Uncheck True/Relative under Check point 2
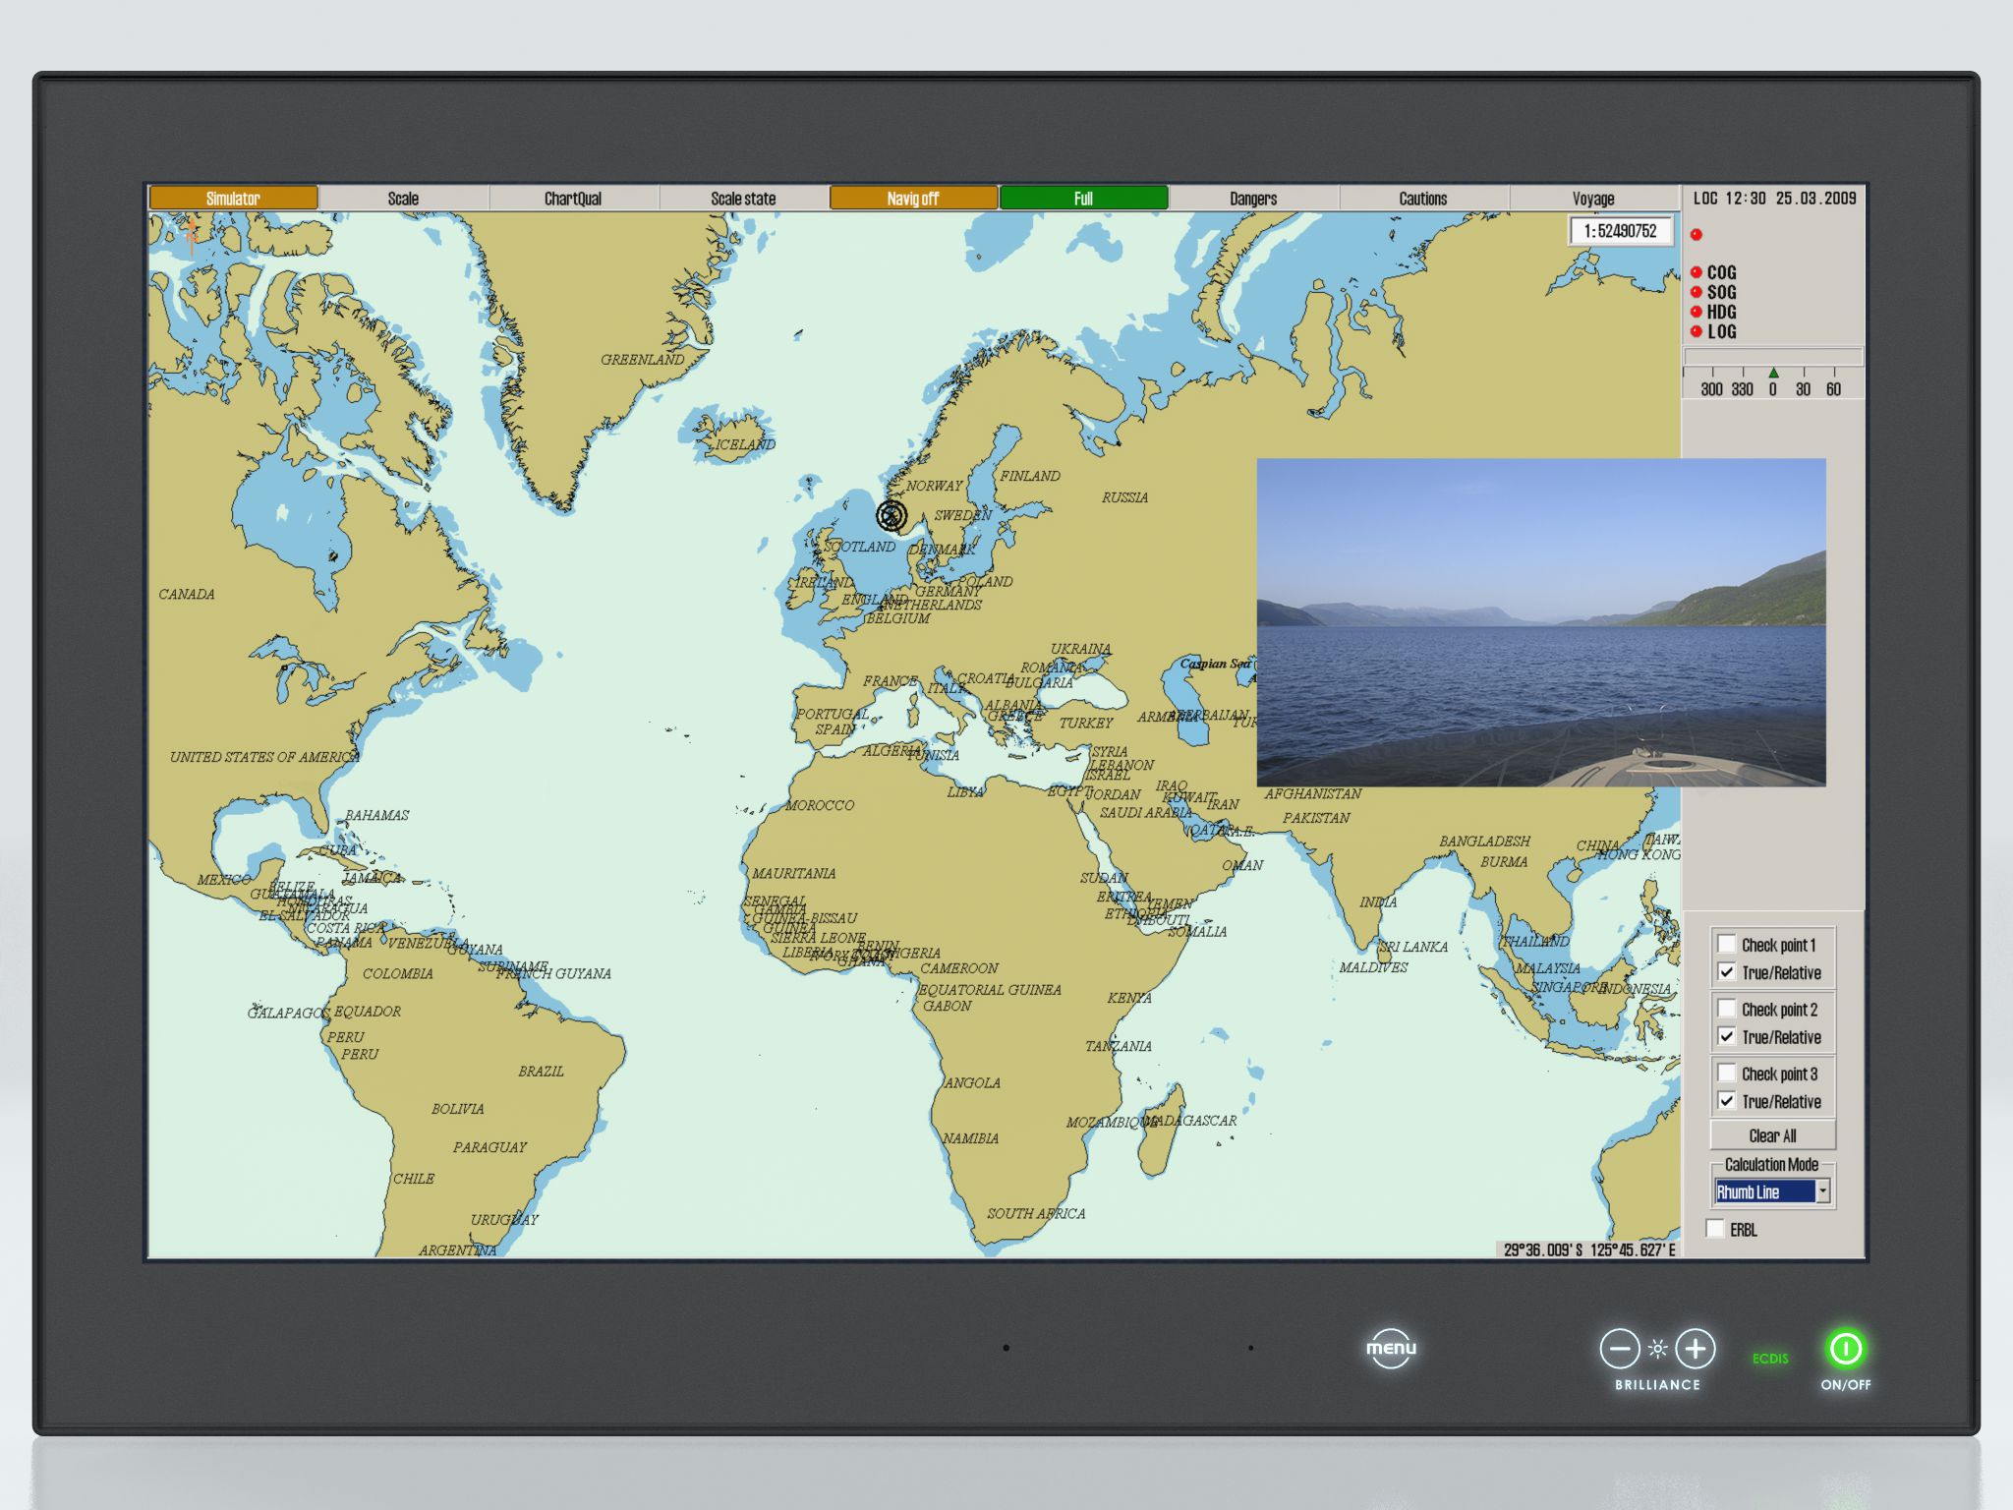Screen dimensions: 2013x1510 click(x=1727, y=1036)
